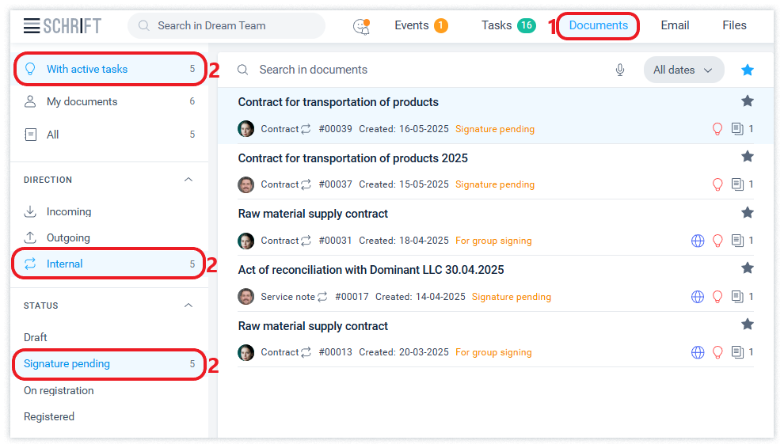Open the All dates dropdown
The height and width of the screenshot is (448, 784).
click(683, 70)
